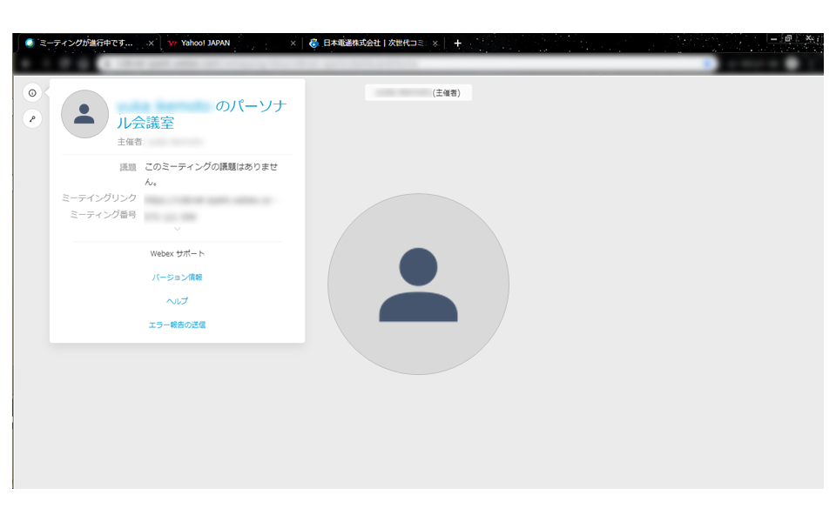Switch to the 日本電通株式会社 tab
836x522 pixels.
tap(374, 43)
